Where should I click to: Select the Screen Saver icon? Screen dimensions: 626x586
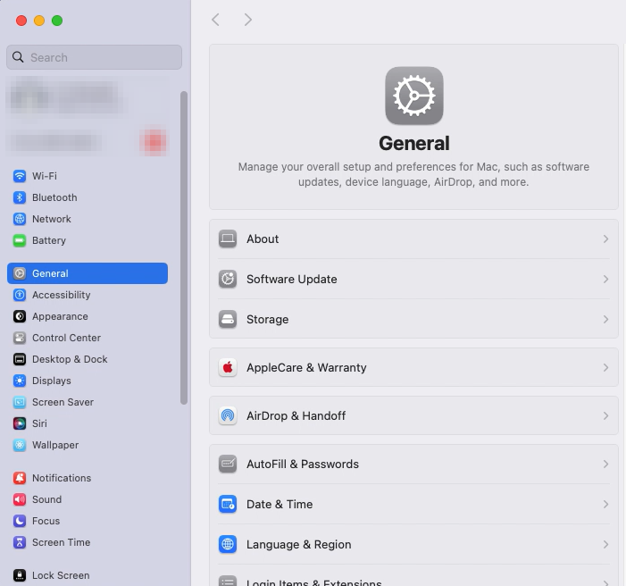coord(20,402)
